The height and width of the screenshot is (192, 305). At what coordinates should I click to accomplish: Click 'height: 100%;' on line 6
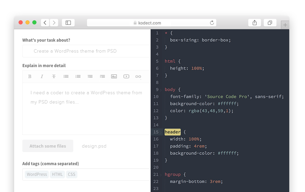tap(187, 68)
